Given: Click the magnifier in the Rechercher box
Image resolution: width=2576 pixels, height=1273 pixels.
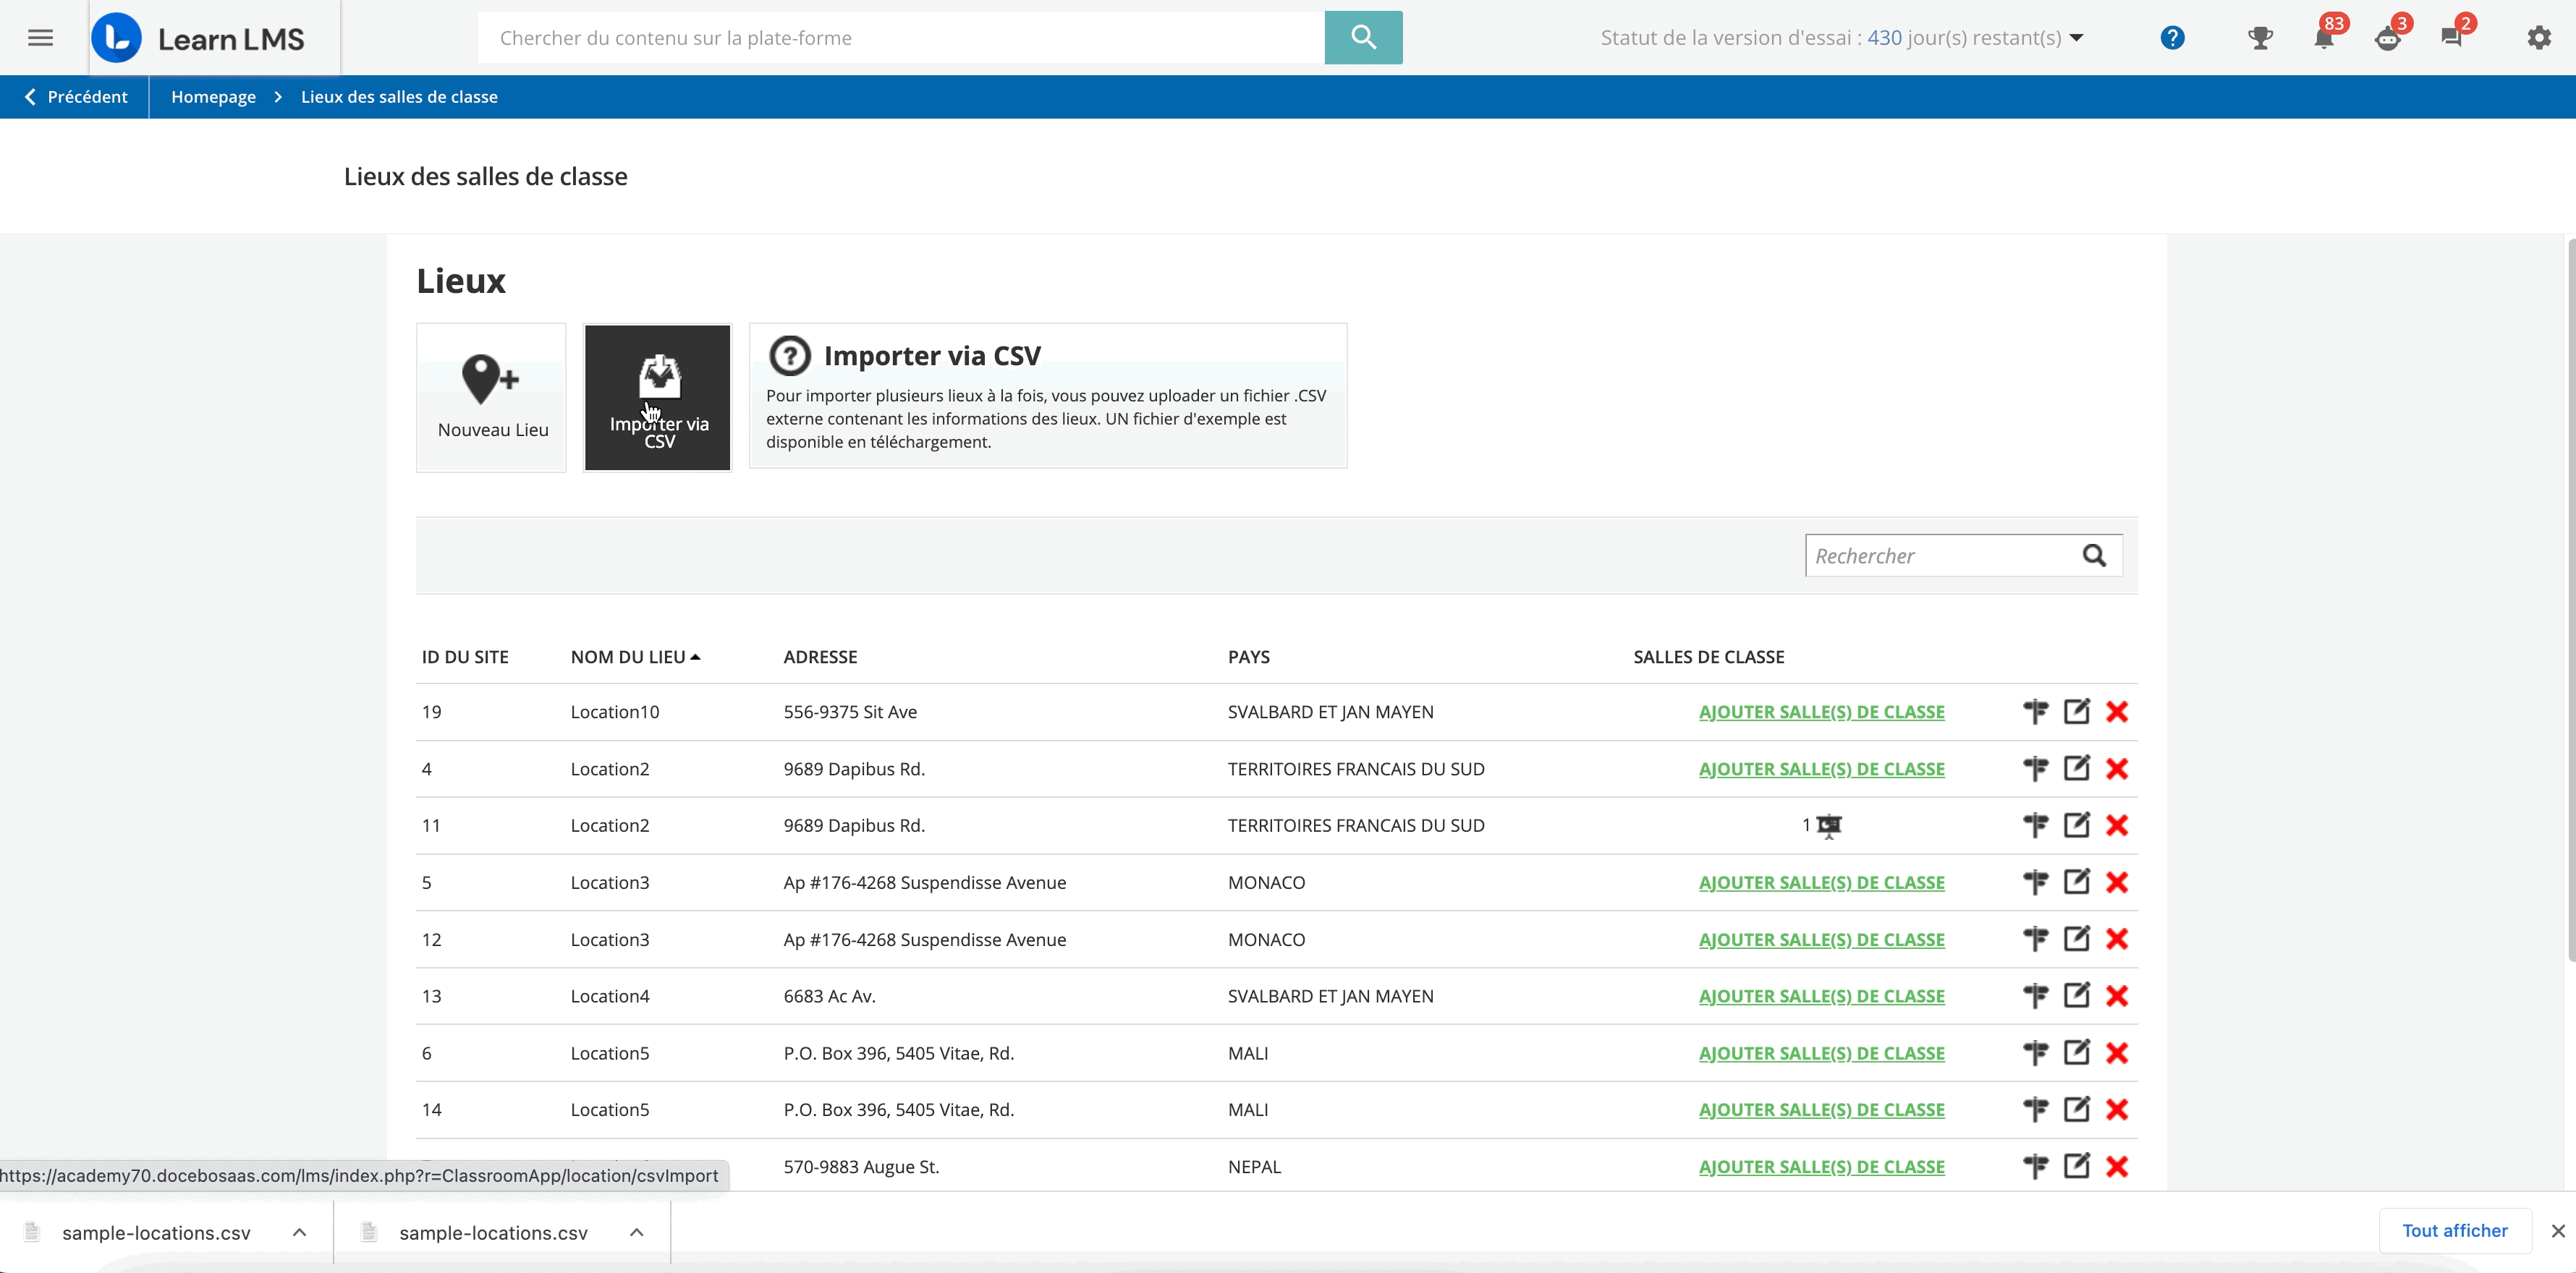Looking at the screenshot, I should pos(2094,555).
